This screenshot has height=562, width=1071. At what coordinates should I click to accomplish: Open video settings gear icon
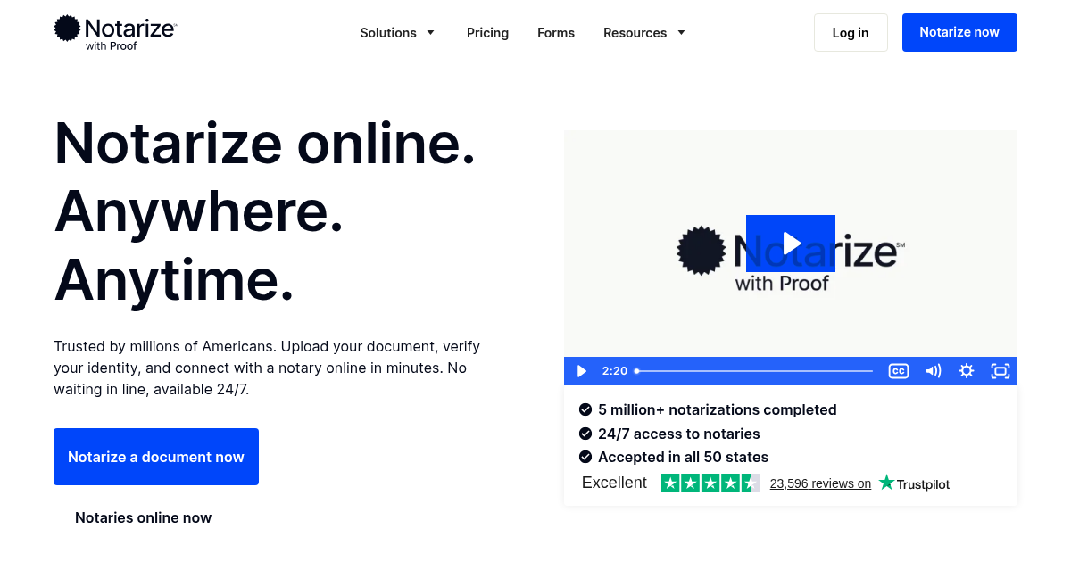pyautogui.click(x=967, y=371)
